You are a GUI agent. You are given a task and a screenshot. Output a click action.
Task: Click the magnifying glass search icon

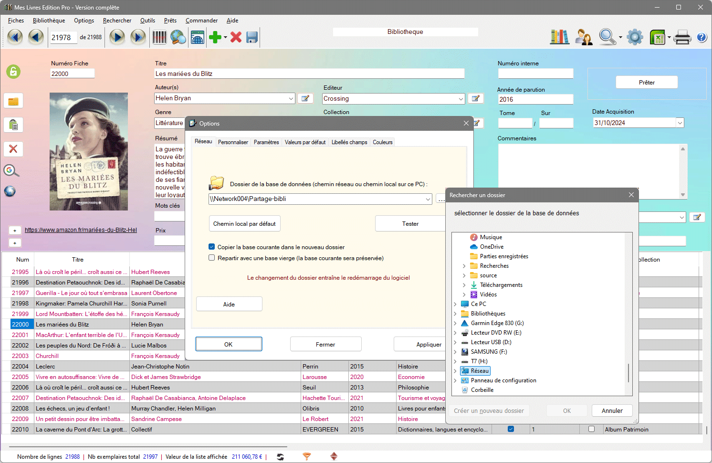pyautogui.click(x=607, y=37)
